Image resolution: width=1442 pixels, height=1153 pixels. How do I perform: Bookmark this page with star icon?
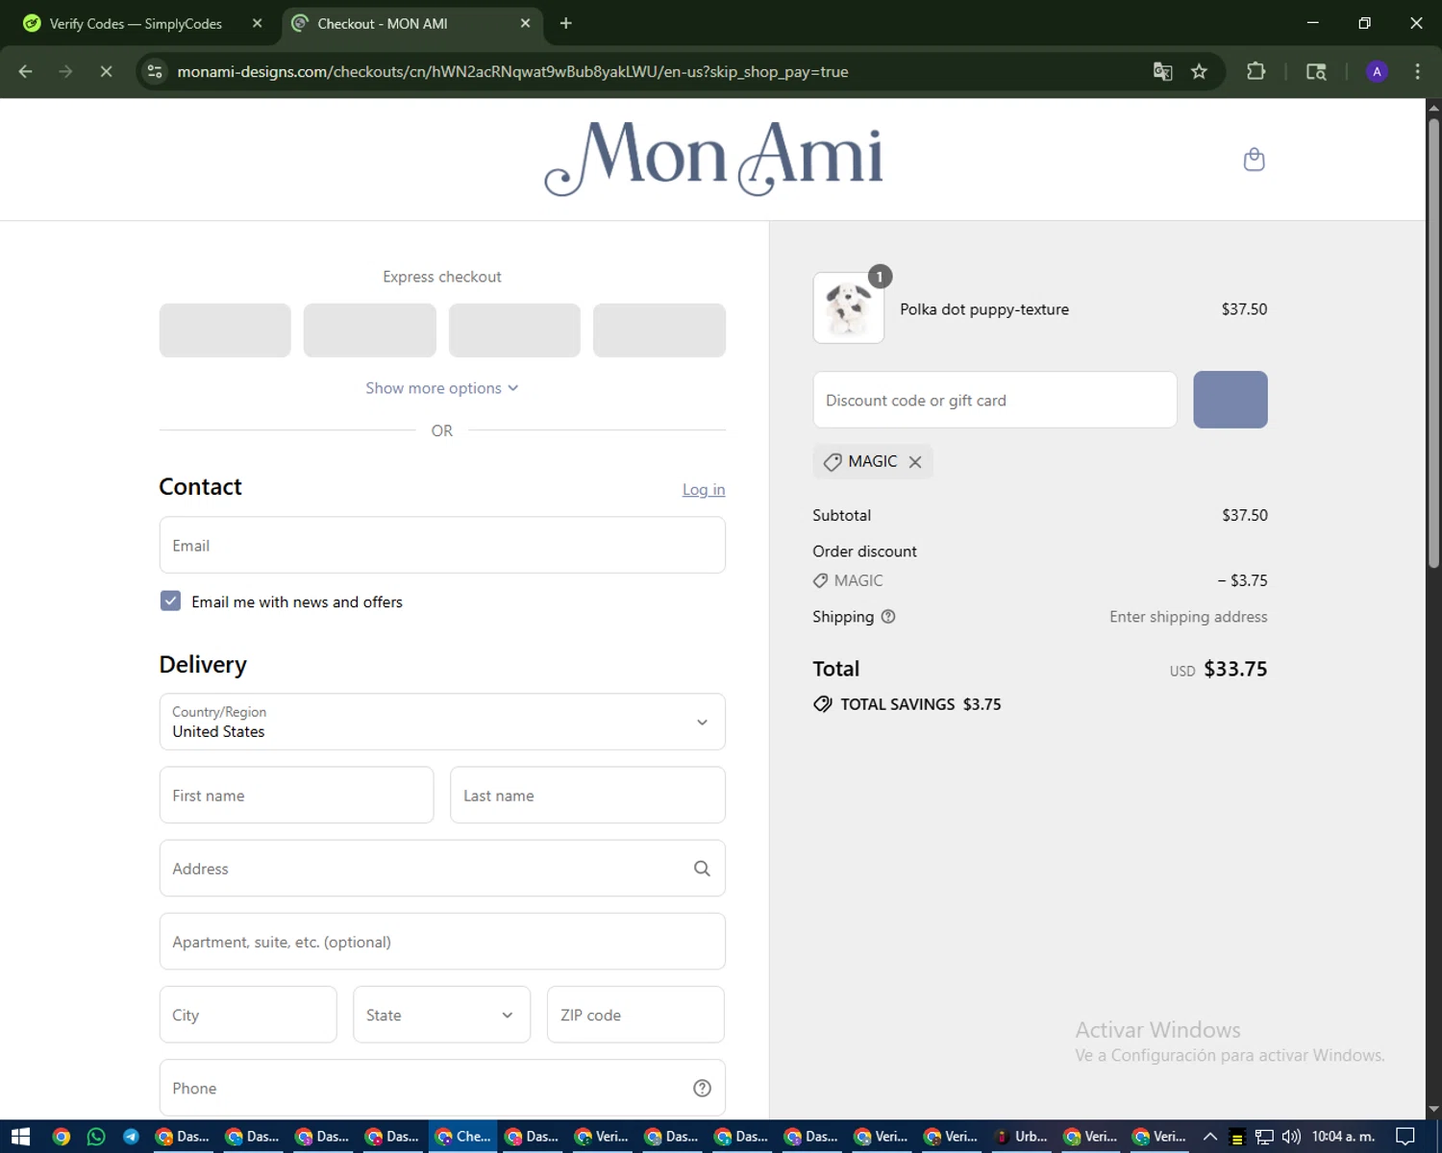click(x=1199, y=72)
